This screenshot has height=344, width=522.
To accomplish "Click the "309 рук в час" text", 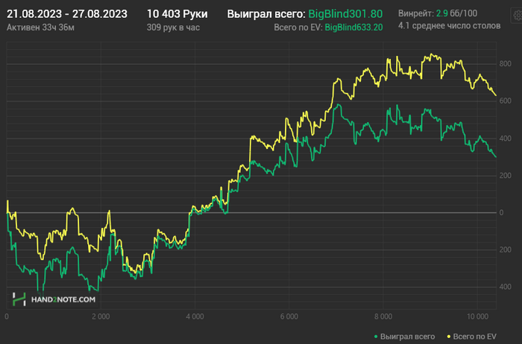I will (x=173, y=28).
